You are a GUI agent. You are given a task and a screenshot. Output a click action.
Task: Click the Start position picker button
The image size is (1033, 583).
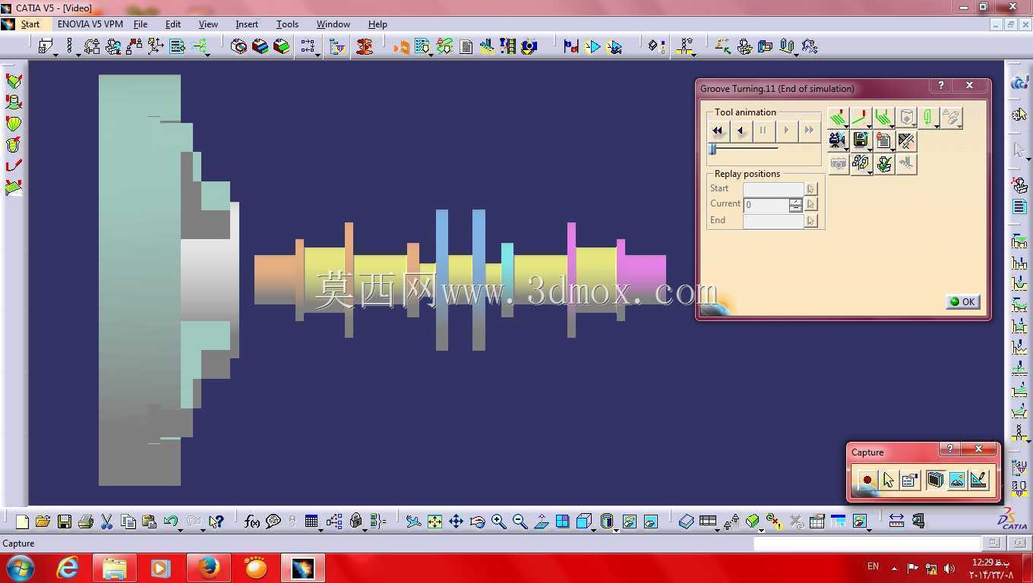point(810,189)
